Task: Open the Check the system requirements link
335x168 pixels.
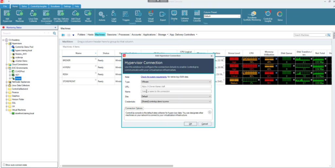Action: 154,77
